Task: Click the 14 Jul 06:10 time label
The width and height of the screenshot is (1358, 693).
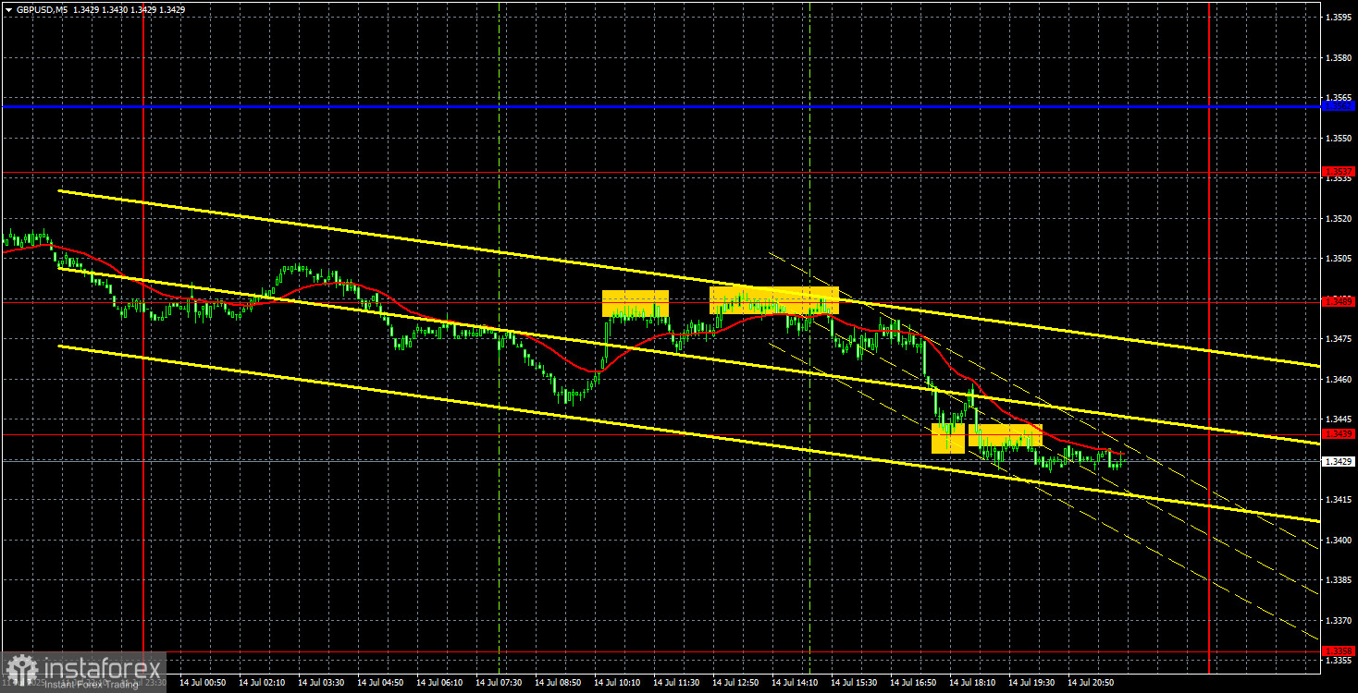Action: pos(439,683)
